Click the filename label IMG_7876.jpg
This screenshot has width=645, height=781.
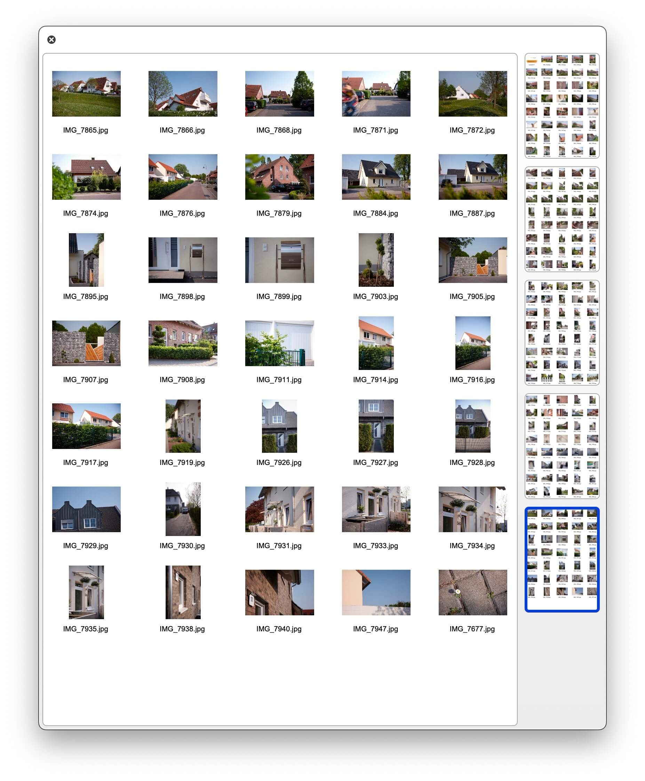point(182,214)
